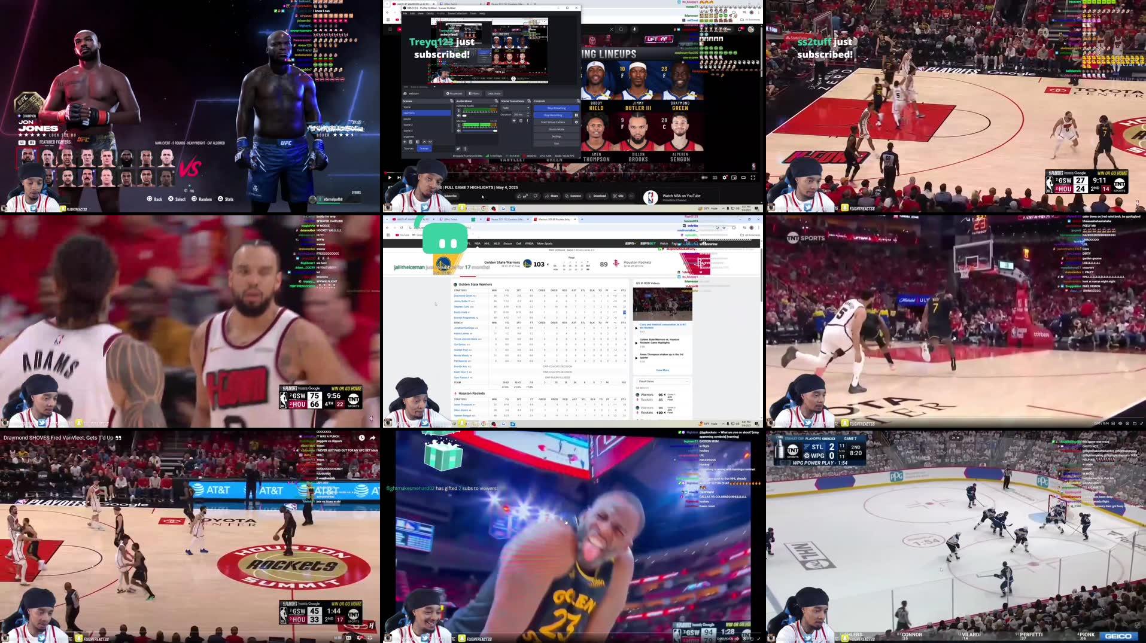
Task: Open virtual camera gear settings in OBS
Action: point(576,122)
